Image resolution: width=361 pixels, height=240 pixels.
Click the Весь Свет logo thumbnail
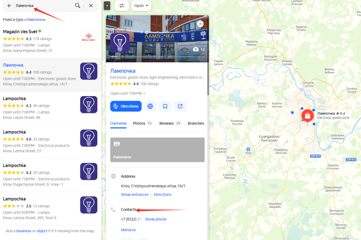pos(88,38)
